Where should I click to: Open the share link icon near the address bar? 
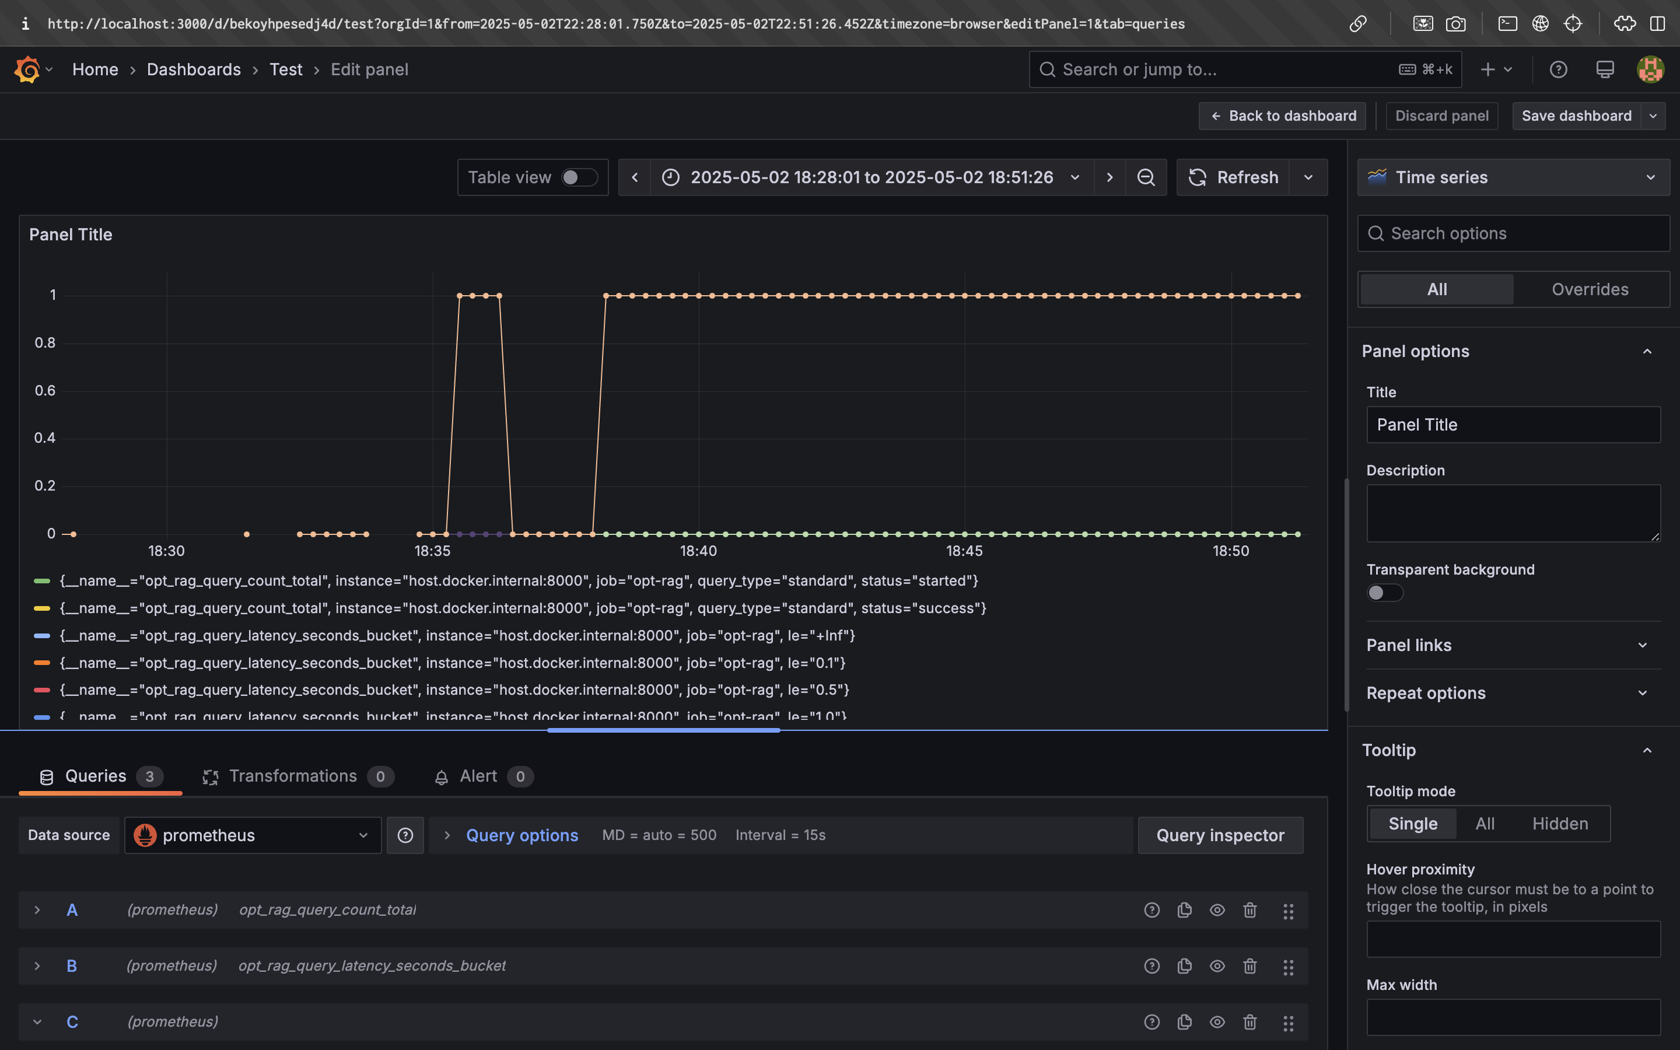coord(1358,23)
